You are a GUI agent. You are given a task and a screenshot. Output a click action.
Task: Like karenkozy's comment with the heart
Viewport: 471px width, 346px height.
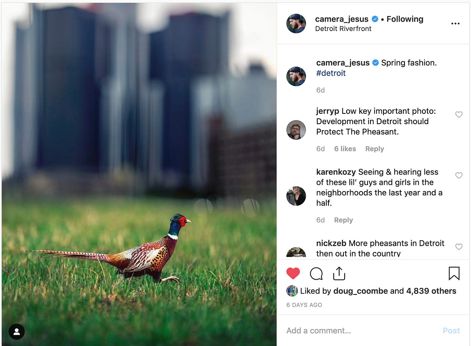(459, 175)
